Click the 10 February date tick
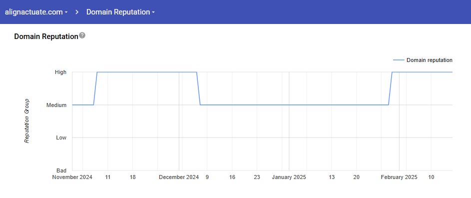The image size is (471, 198). tap(431, 177)
